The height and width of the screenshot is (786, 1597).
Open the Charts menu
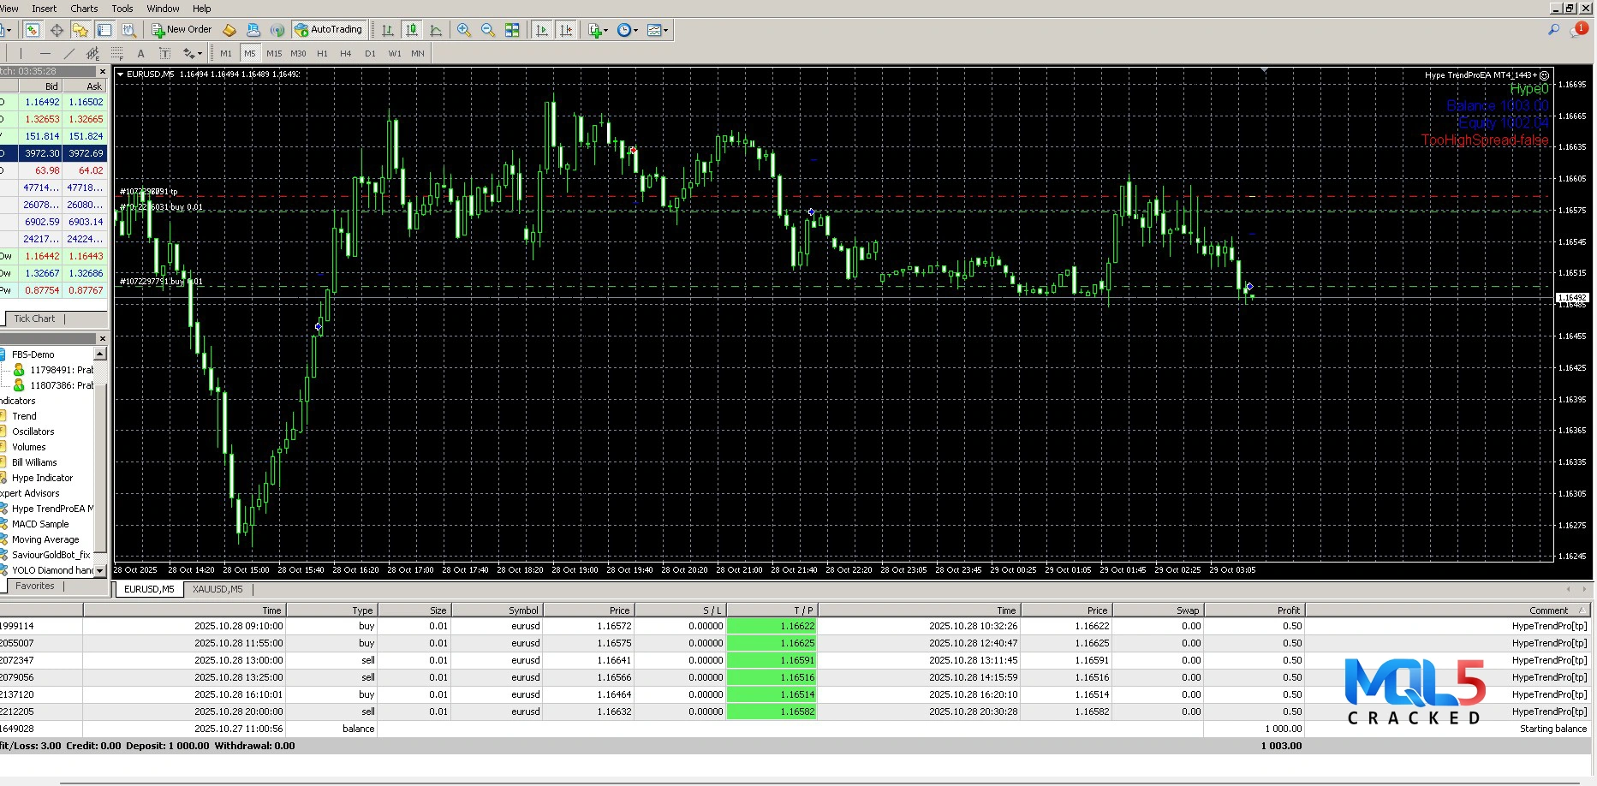(84, 9)
